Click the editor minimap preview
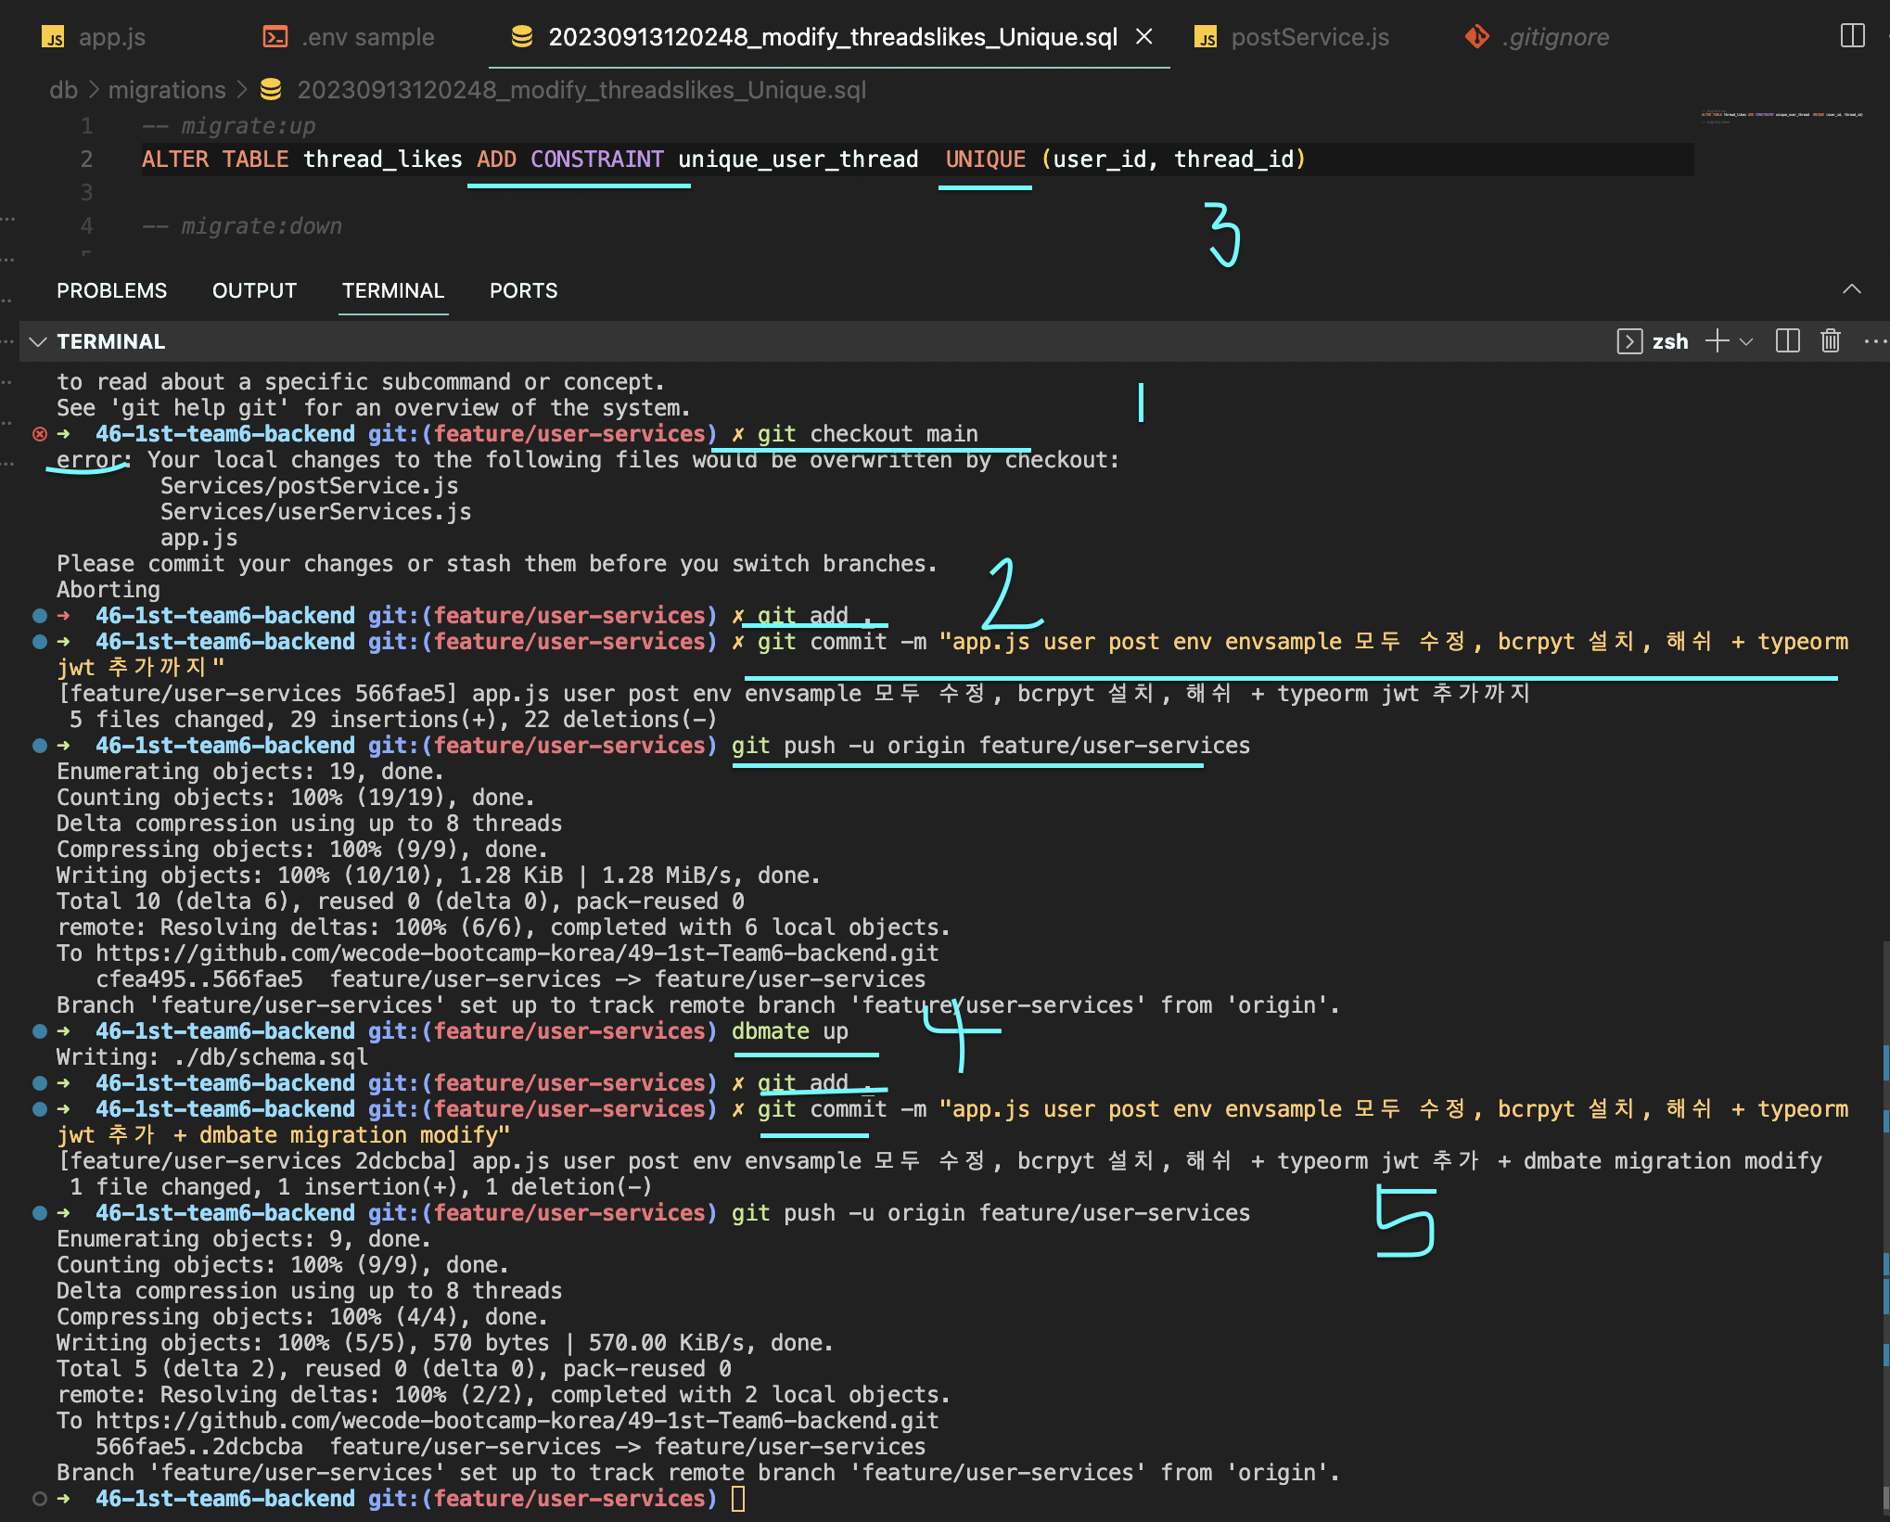 click(1781, 116)
